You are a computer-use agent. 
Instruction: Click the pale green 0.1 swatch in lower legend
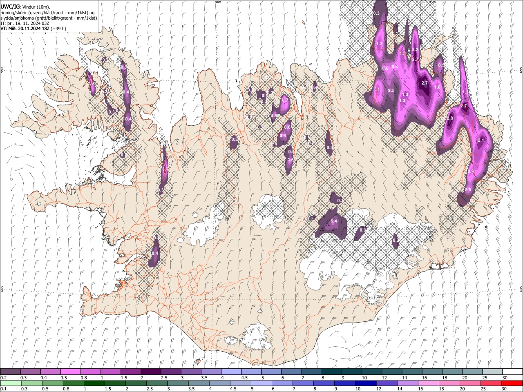coord(11,383)
